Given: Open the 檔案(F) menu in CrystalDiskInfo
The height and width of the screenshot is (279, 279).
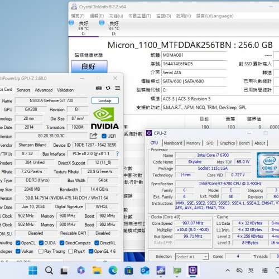Looking at the screenshot, I should pyautogui.click(x=78, y=16).
